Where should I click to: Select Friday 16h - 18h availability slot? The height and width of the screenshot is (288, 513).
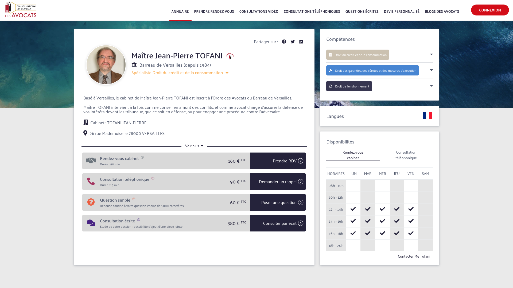pos(411,233)
